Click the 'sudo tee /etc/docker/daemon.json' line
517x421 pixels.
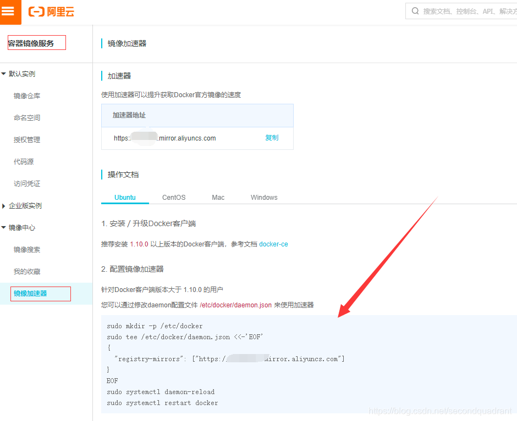pos(185,336)
